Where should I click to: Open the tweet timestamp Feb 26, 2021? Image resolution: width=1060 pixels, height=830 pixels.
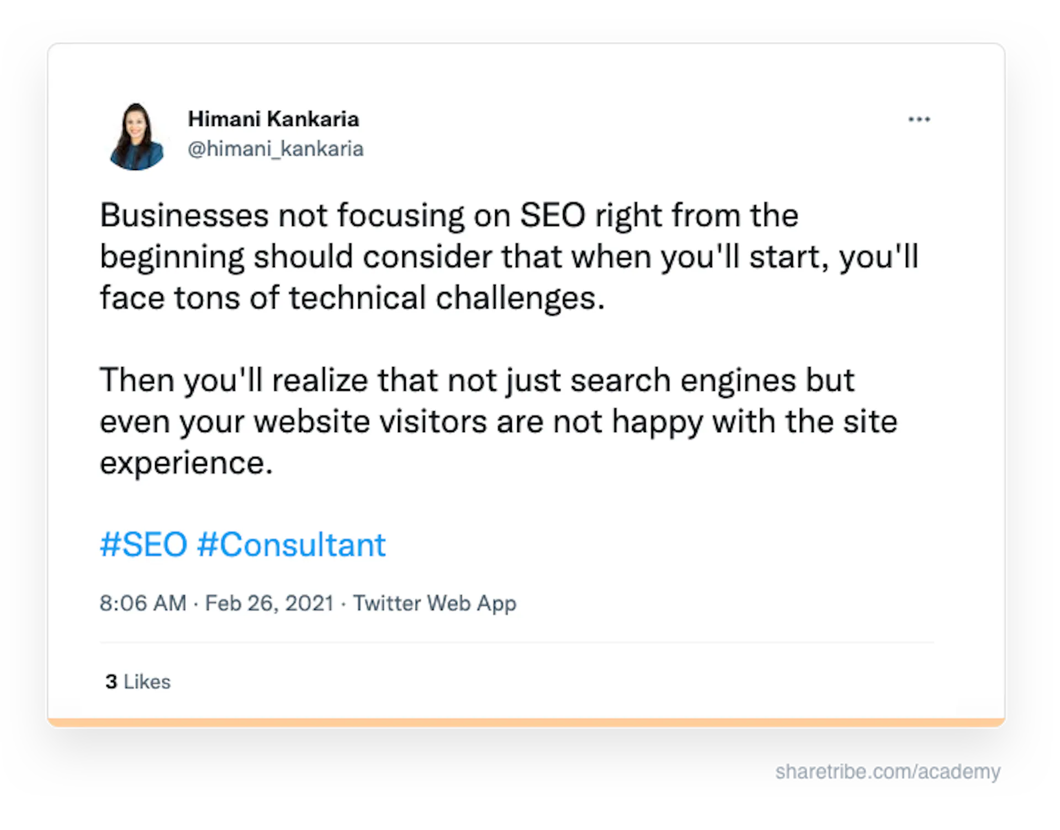point(269,603)
